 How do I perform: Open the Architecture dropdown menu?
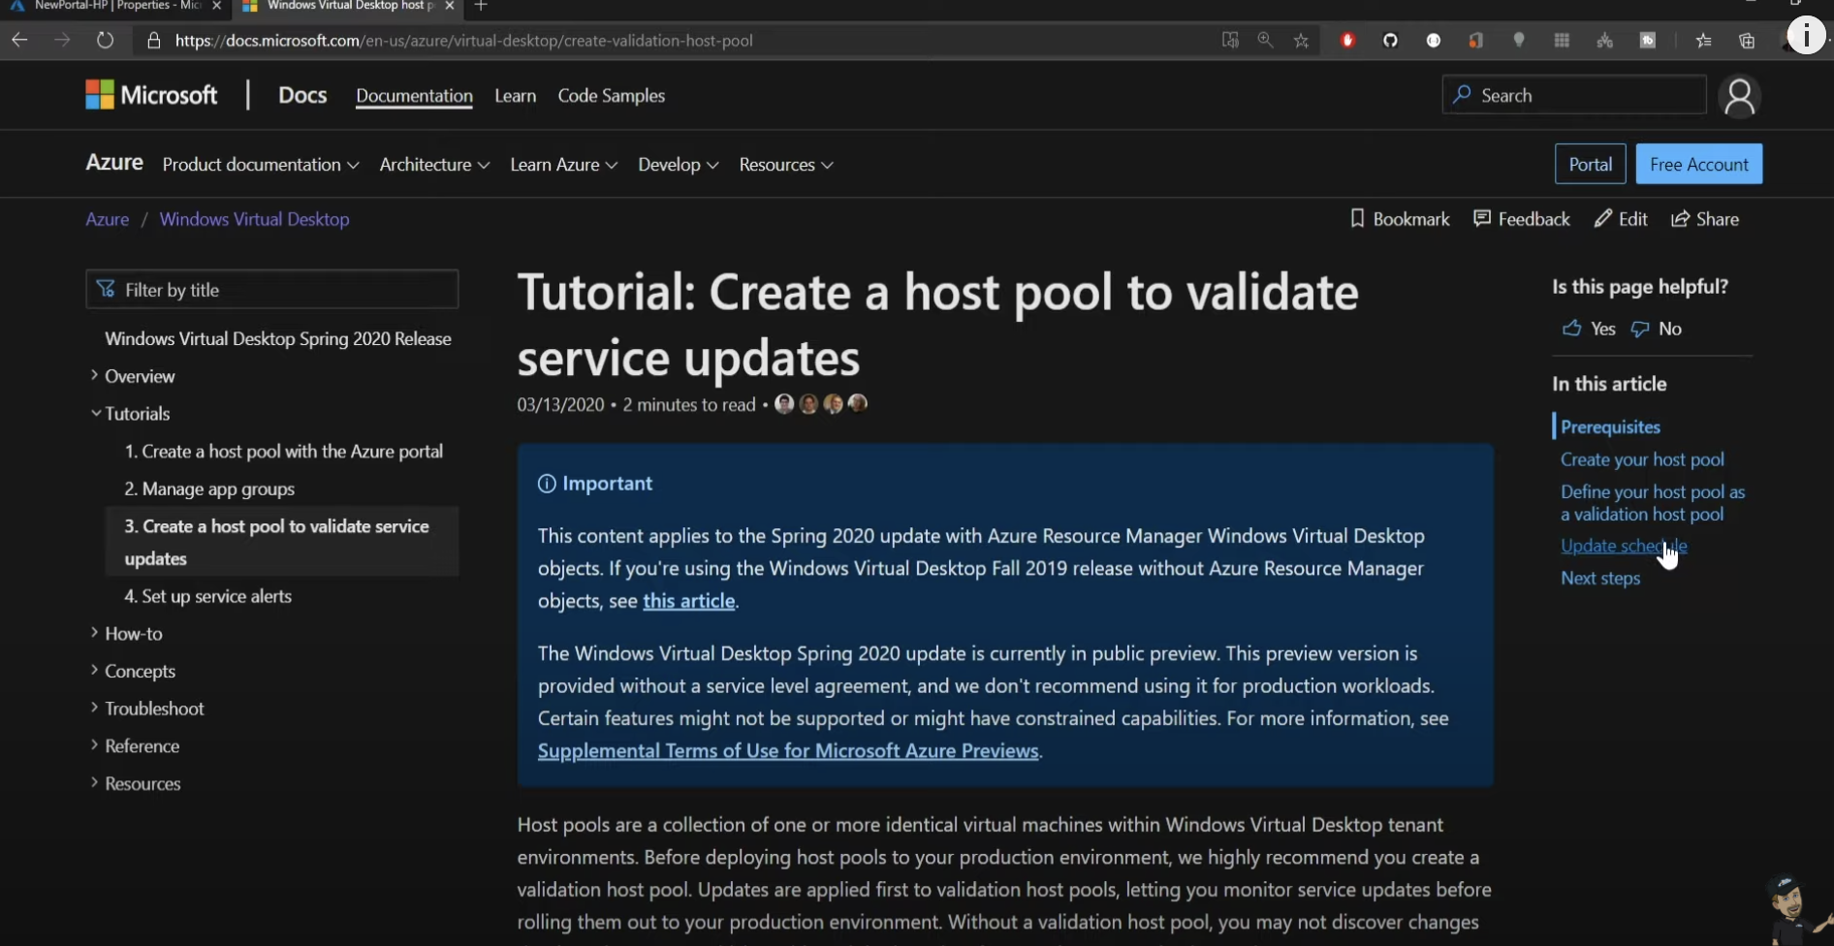[x=433, y=165]
